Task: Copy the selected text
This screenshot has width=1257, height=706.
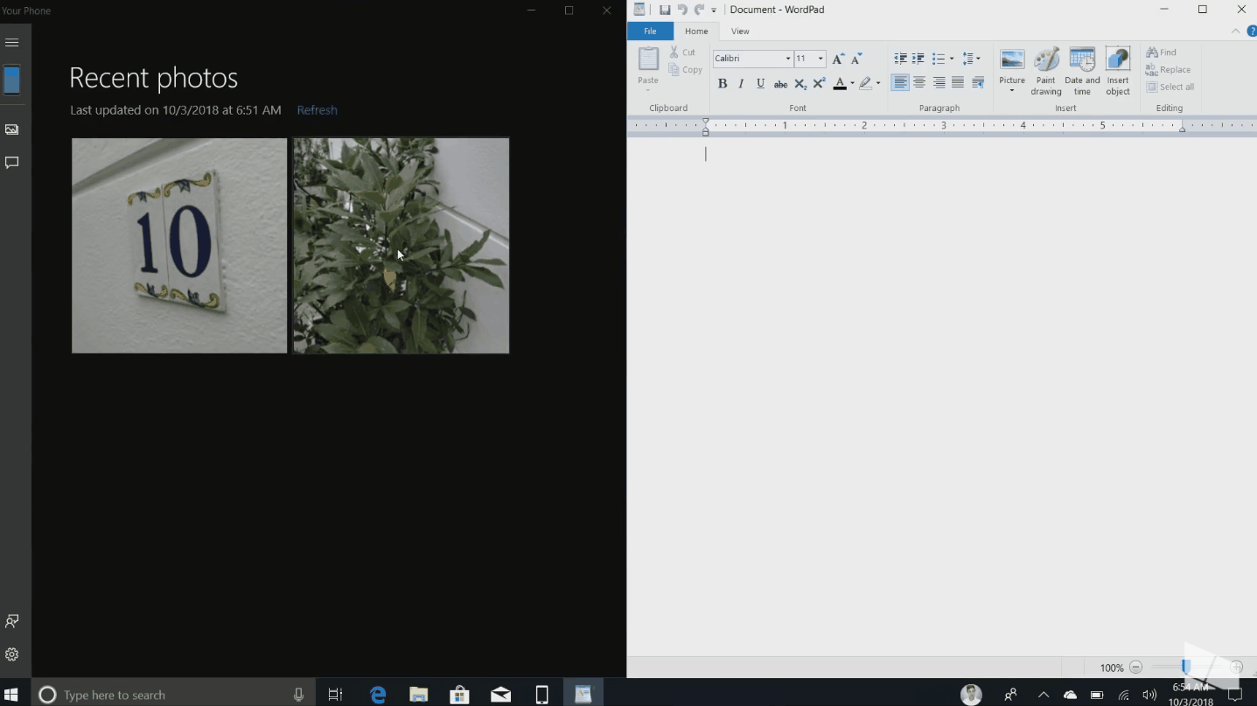Action: tap(686, 70)
